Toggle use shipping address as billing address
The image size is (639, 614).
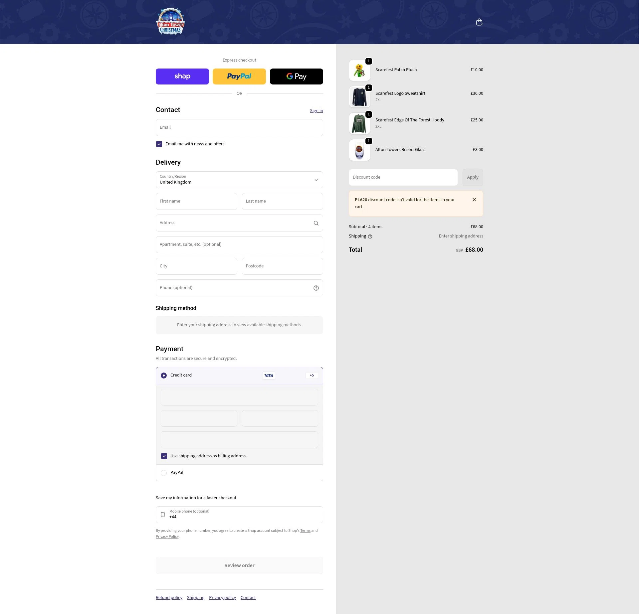pos(164,456)
